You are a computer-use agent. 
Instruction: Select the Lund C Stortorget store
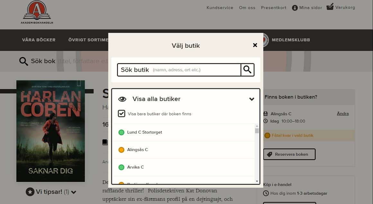(x=183, y=132)
